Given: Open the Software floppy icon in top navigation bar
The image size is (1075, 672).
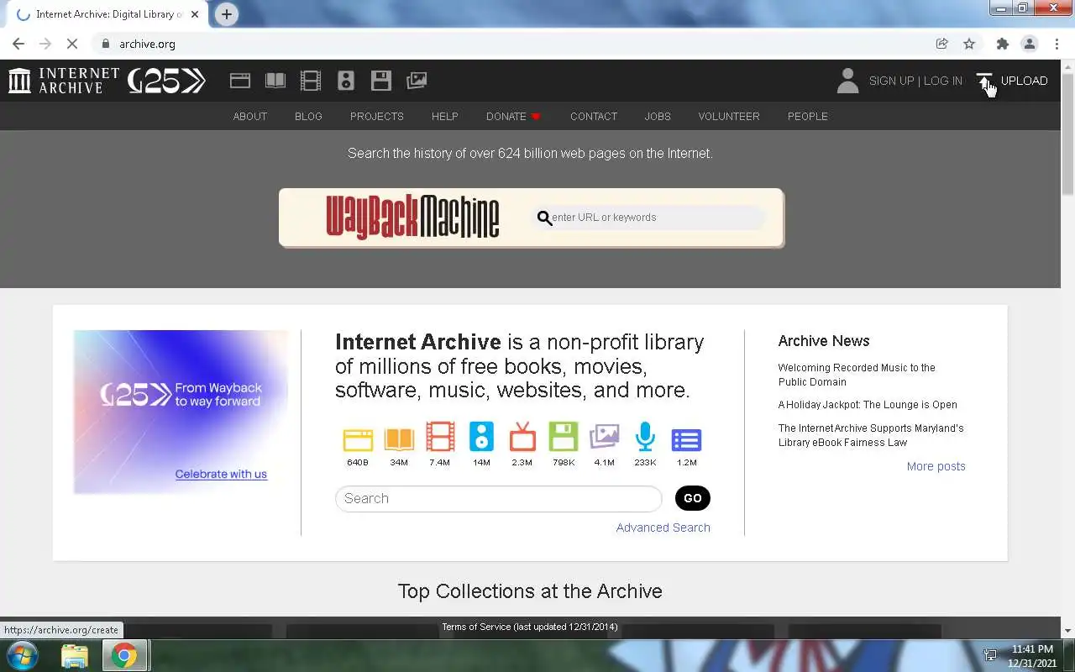Looking at the screenshot, I should pos(381,81).
